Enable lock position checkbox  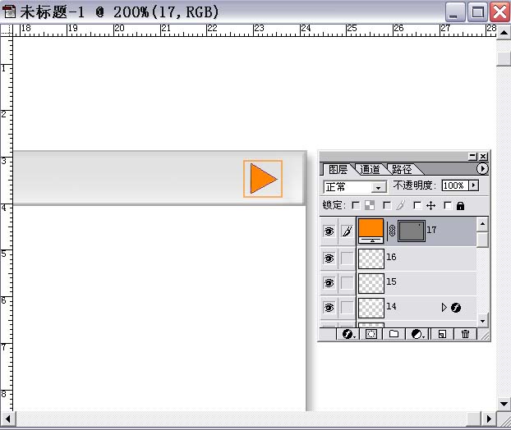(x=417, y=205)
